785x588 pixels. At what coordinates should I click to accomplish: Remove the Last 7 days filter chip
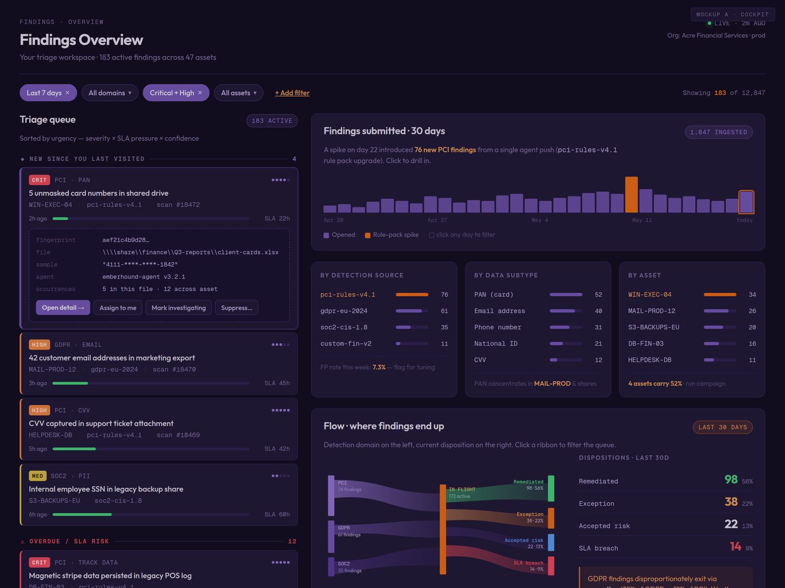pyautogui.click(x=68, y=93)
